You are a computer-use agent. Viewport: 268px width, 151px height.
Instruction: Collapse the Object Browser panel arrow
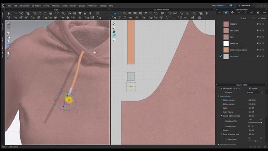217,9
